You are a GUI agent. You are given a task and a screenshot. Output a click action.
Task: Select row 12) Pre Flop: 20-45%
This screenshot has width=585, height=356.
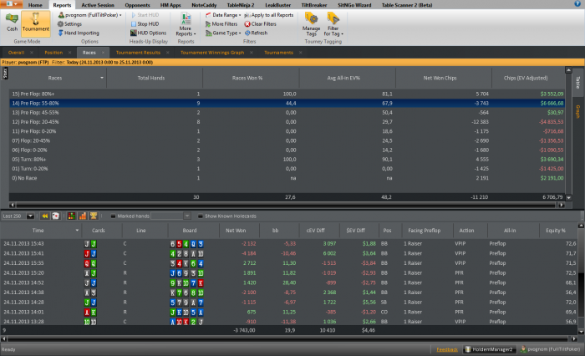pos(287,122)
